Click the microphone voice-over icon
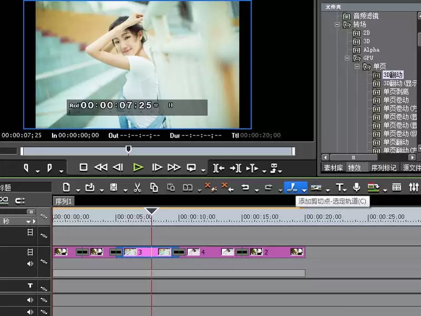The height and width of the screenshot is (316, 421). coord(357,187)
